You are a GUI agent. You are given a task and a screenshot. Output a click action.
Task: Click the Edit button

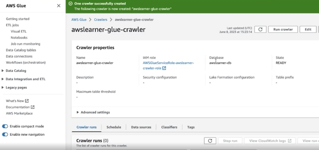(308, 29)
